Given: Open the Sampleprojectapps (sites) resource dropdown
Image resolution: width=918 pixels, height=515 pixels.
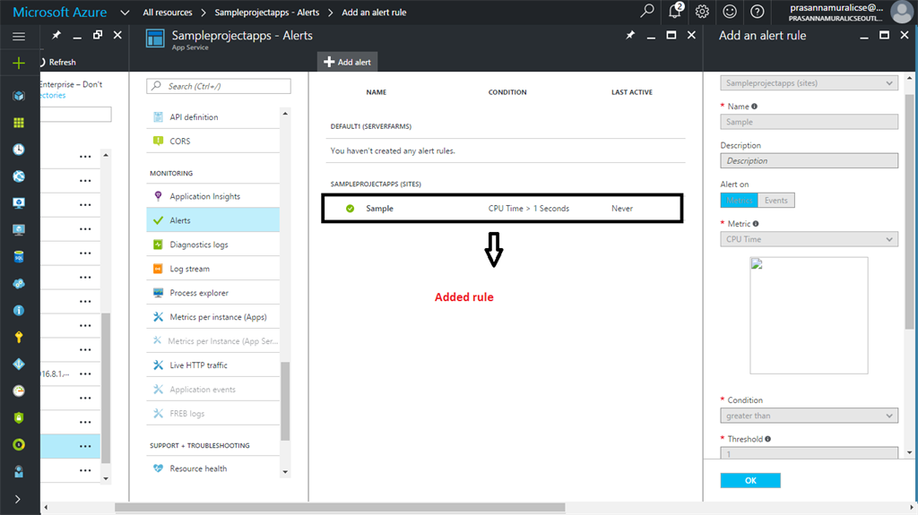Looking at the screenshot, I should [x=810, y=83].
